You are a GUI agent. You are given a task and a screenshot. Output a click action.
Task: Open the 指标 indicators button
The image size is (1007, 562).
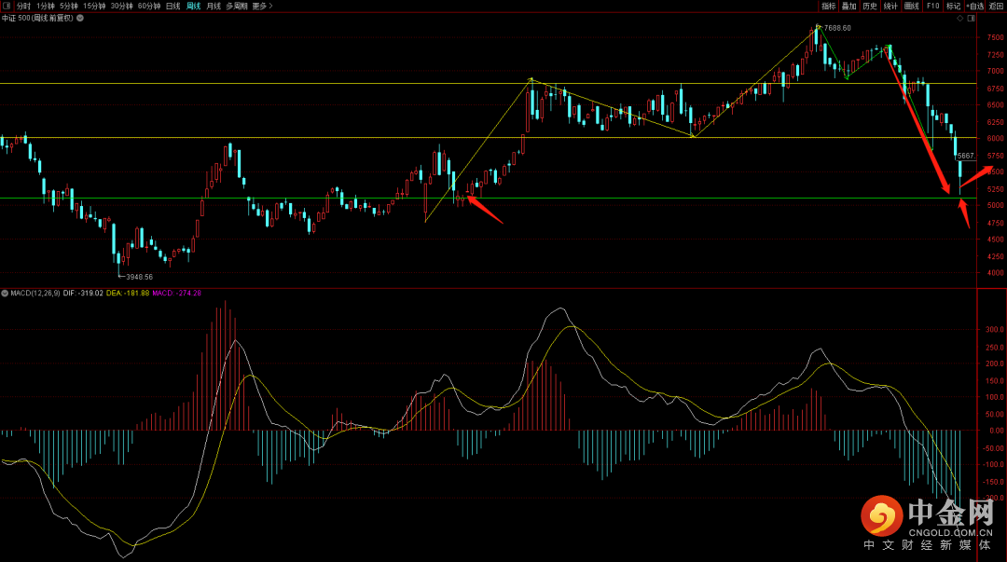(828, 6)
